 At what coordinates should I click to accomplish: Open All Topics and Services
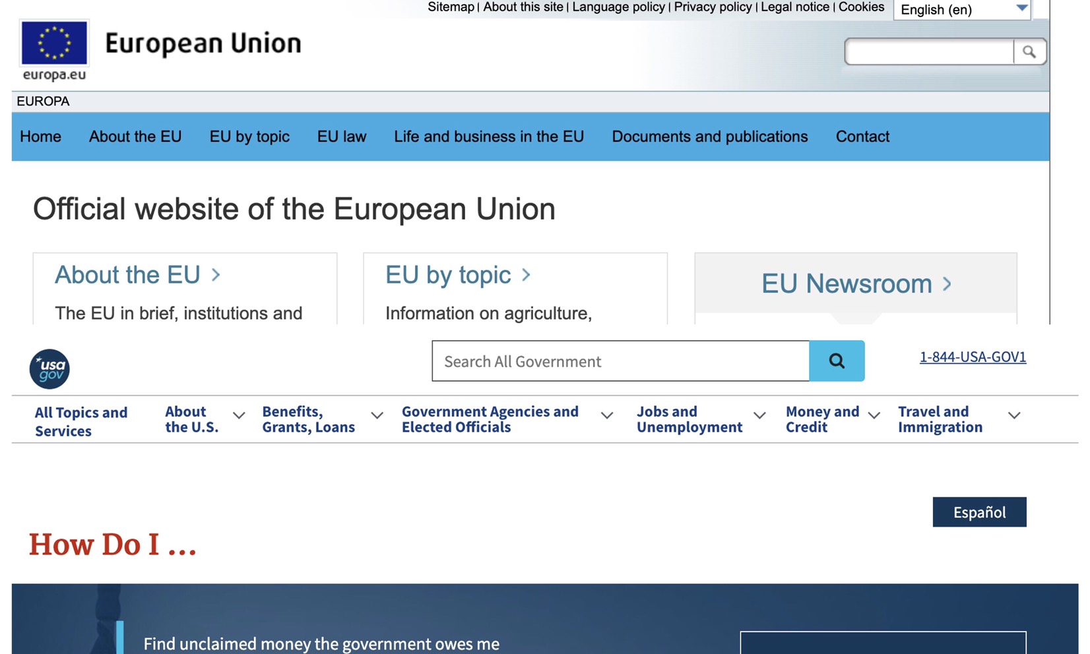click(81, 421)
